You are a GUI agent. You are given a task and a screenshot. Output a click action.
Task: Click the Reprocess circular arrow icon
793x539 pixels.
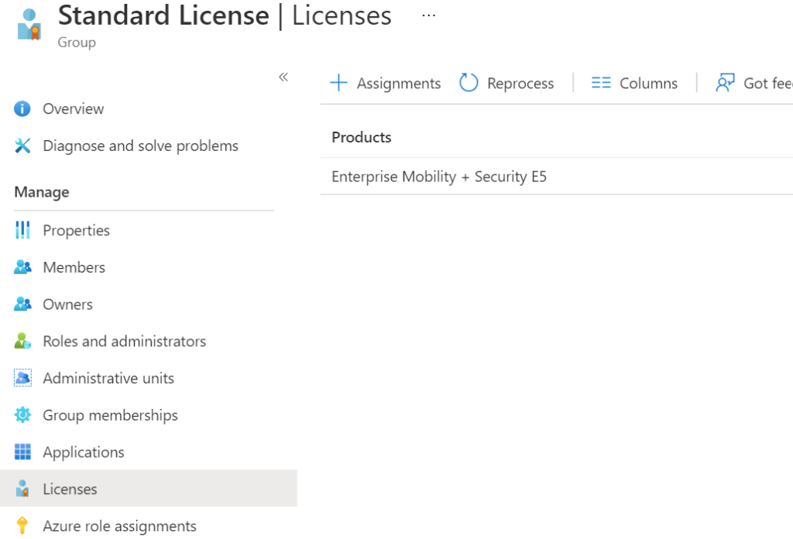coord(469,82)
